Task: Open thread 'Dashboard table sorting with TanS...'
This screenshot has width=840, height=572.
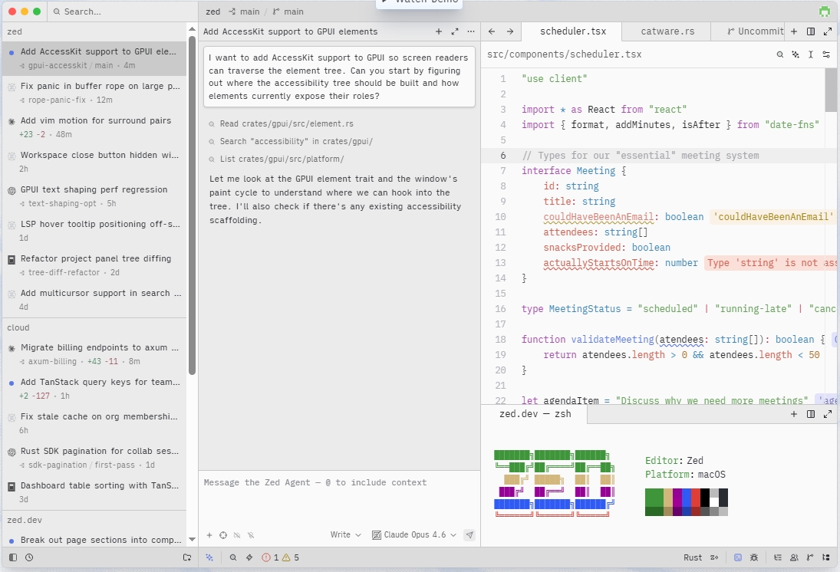Action: 94,491
